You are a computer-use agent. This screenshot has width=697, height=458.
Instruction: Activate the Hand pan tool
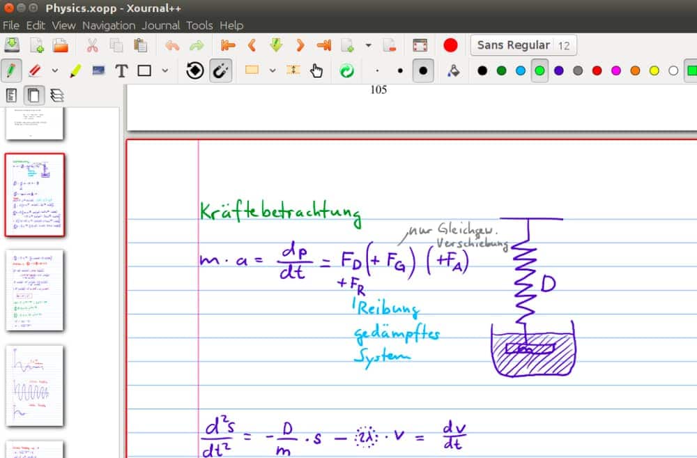click(x=316, y=70)
